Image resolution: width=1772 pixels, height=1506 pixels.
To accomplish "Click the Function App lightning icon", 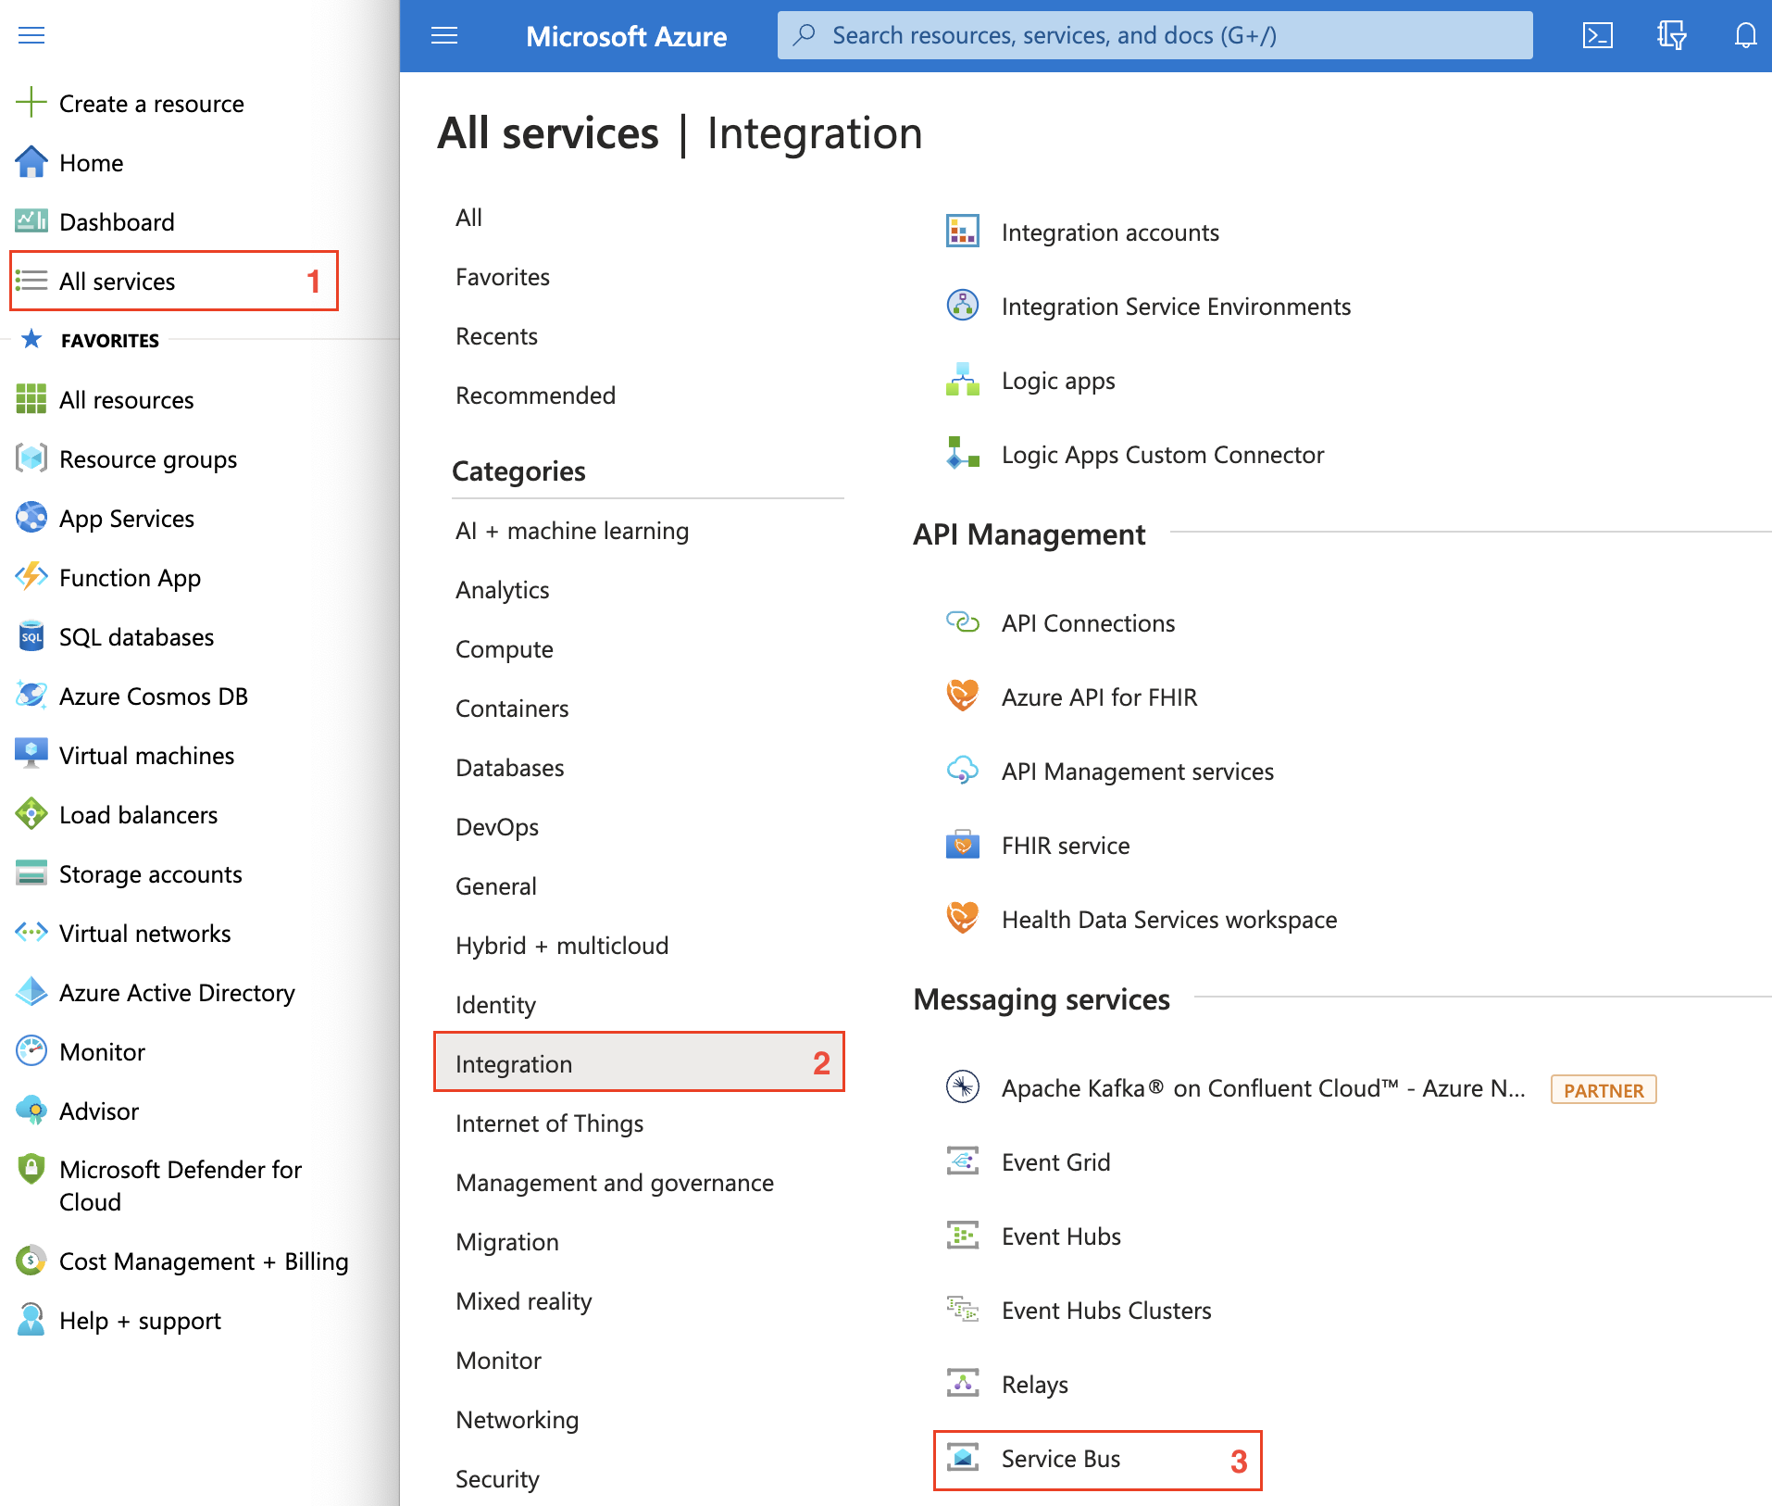I will pos(31,577).
